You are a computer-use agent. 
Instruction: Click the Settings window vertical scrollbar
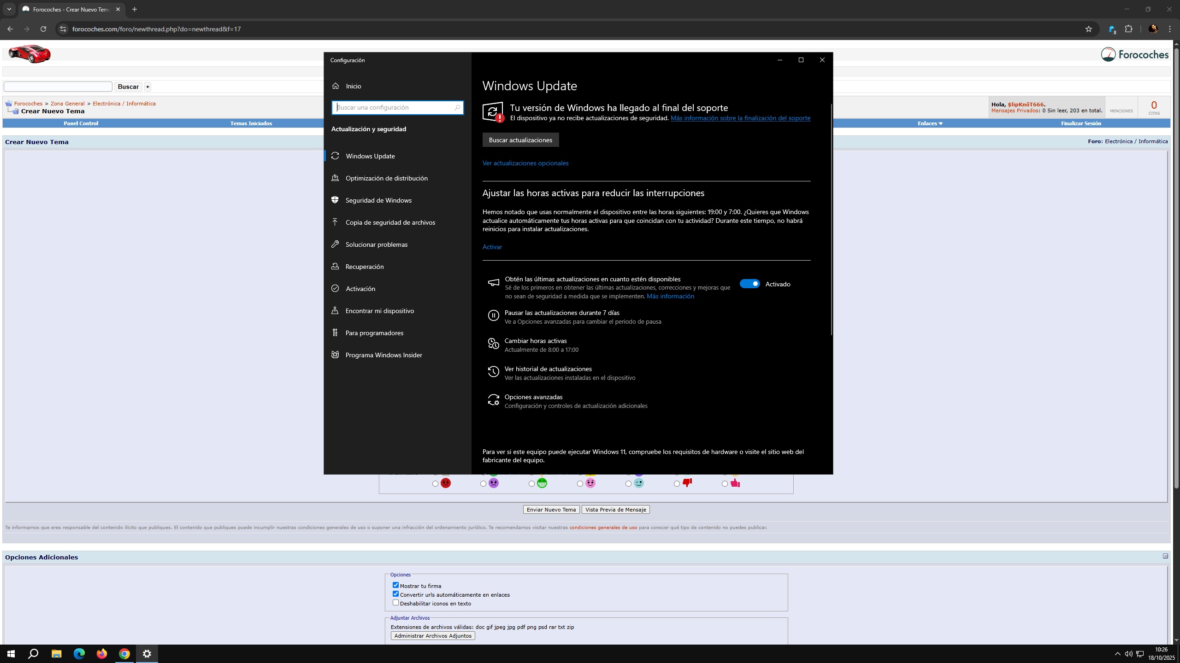(x=831, y=219)
